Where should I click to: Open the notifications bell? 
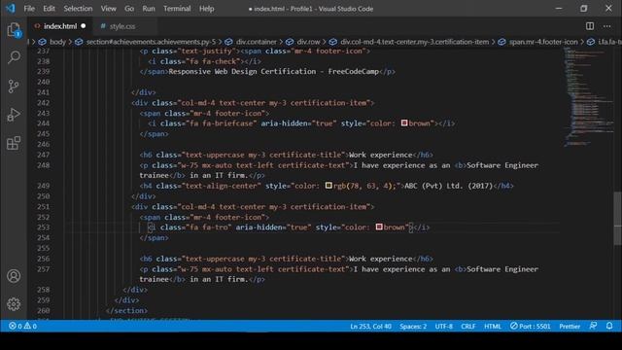pos(609,326)
